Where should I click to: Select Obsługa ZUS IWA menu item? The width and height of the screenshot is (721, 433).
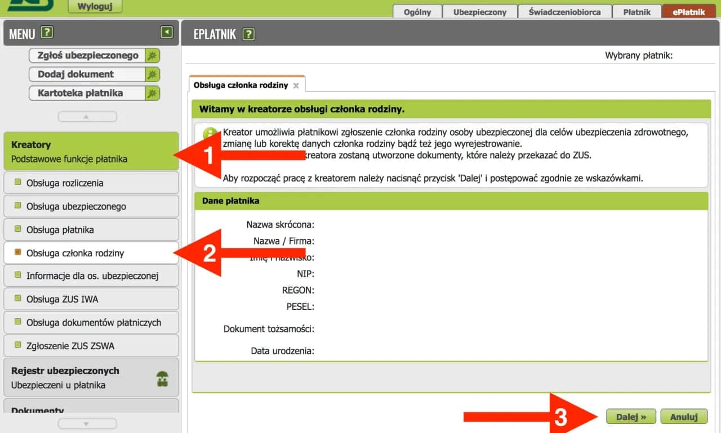tap(62, 299)
